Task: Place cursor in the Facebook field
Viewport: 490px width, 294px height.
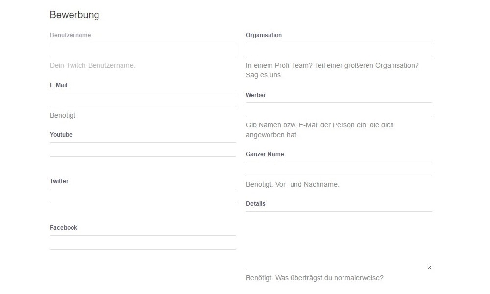Action: [143, 242]
